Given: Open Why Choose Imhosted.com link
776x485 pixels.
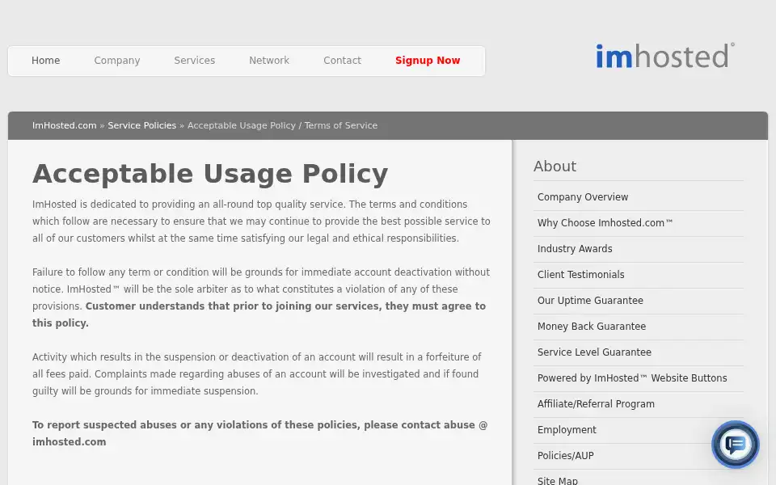Looking at the screenshot, I should pyautogui.click(x=605, y=223).
